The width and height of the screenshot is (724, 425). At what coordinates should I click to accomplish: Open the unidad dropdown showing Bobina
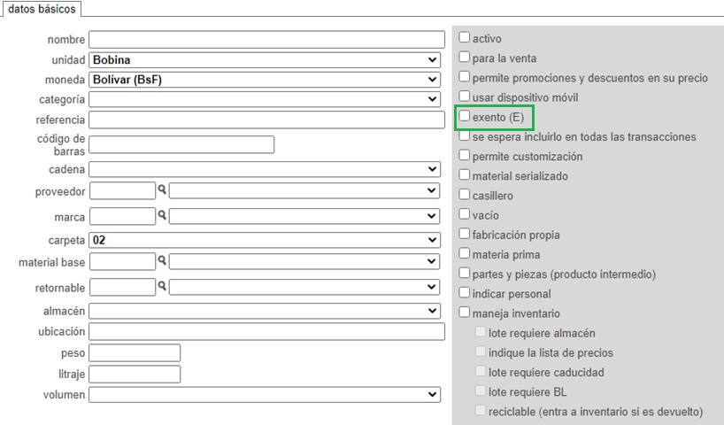(265, 59)
